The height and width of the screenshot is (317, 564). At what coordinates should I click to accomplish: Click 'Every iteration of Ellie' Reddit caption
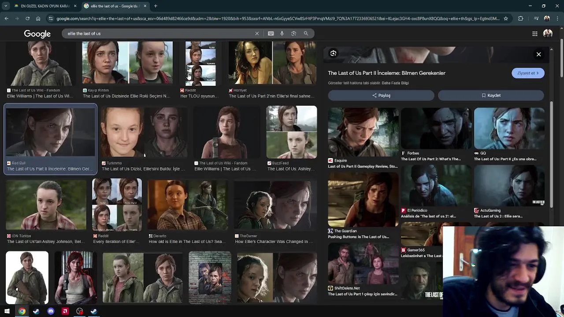(x=116, y=242)
